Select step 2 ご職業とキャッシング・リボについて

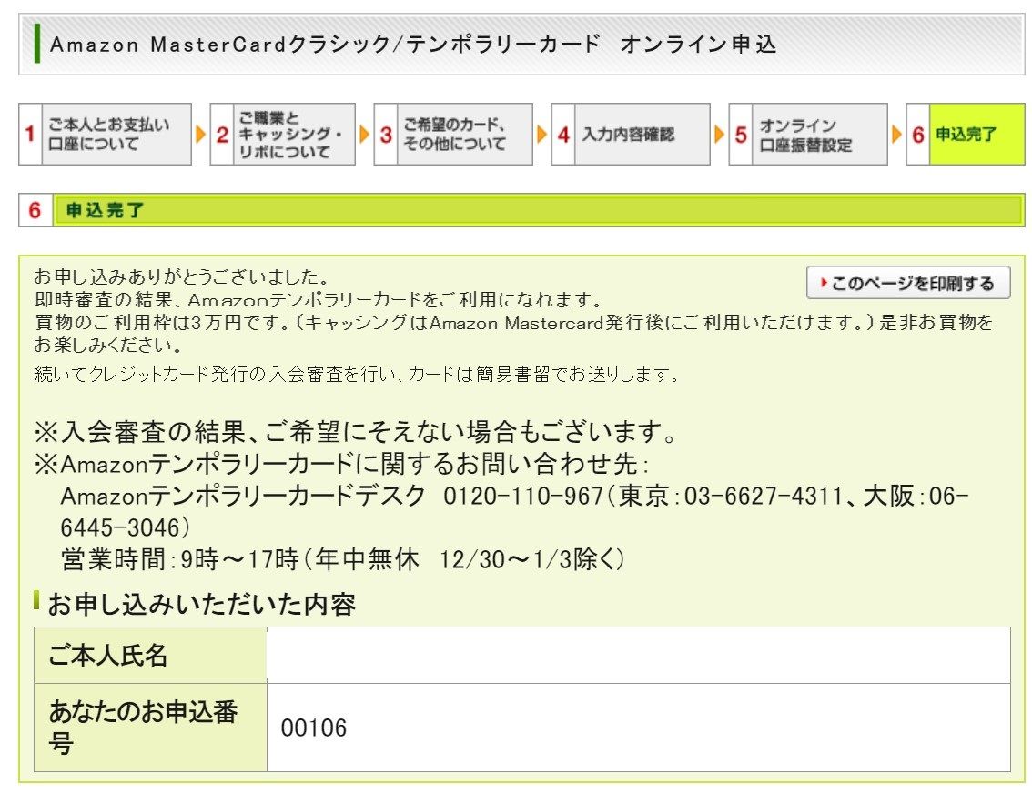282,135
